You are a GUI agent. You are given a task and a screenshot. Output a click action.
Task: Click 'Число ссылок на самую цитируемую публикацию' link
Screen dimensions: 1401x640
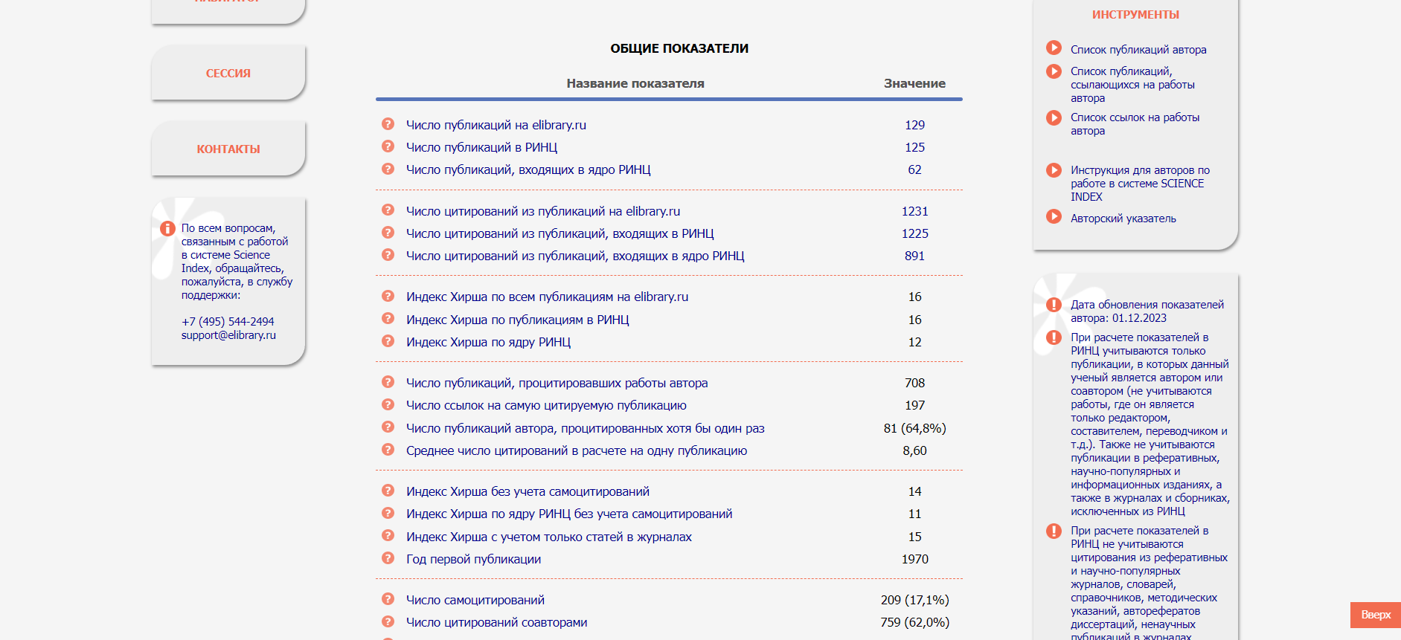546,405
